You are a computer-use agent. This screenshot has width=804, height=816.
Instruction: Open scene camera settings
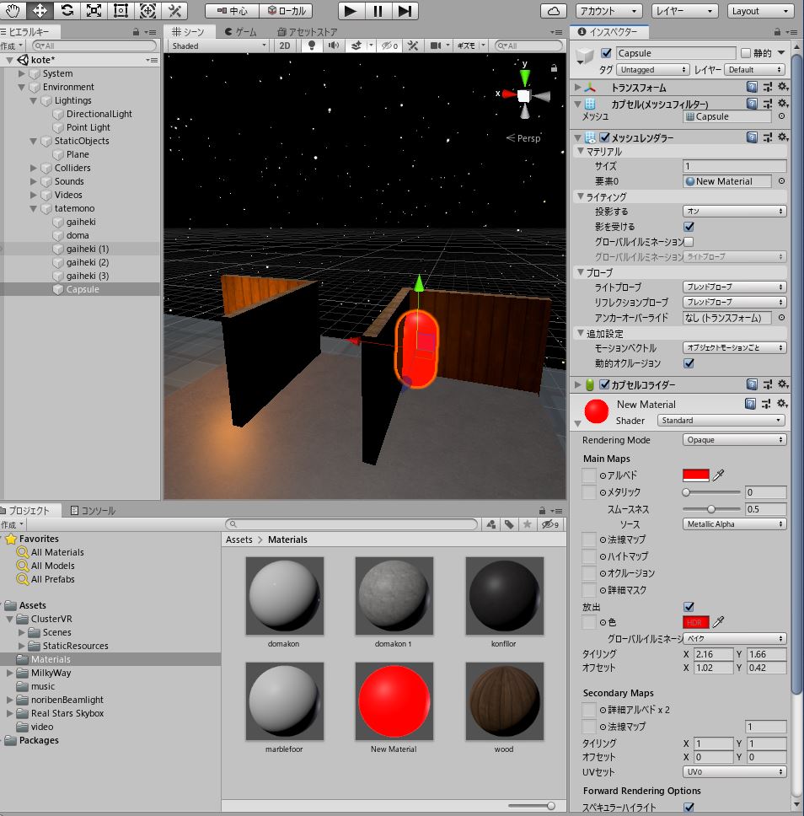click(436, 46)
